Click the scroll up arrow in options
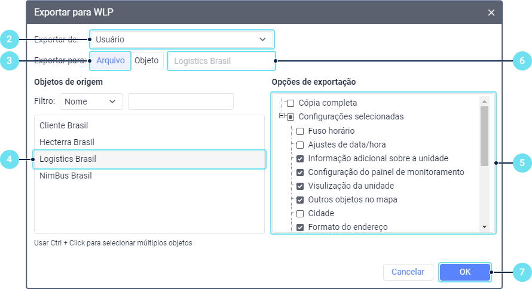This screenshot has width=532, height=289. click(484, 102)
